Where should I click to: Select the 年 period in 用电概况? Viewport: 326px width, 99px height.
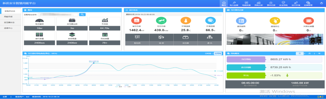(x=319, y=53)
